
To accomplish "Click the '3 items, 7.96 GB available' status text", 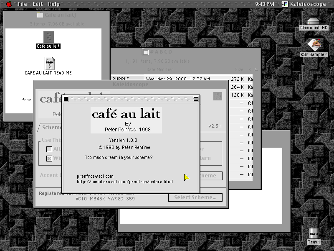I will [57, 24].
